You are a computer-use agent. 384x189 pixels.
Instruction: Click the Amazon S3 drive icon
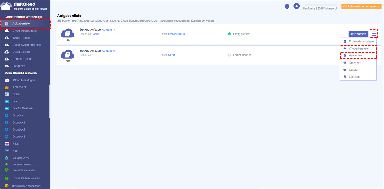pyautogui.click(x=7, y=87)
